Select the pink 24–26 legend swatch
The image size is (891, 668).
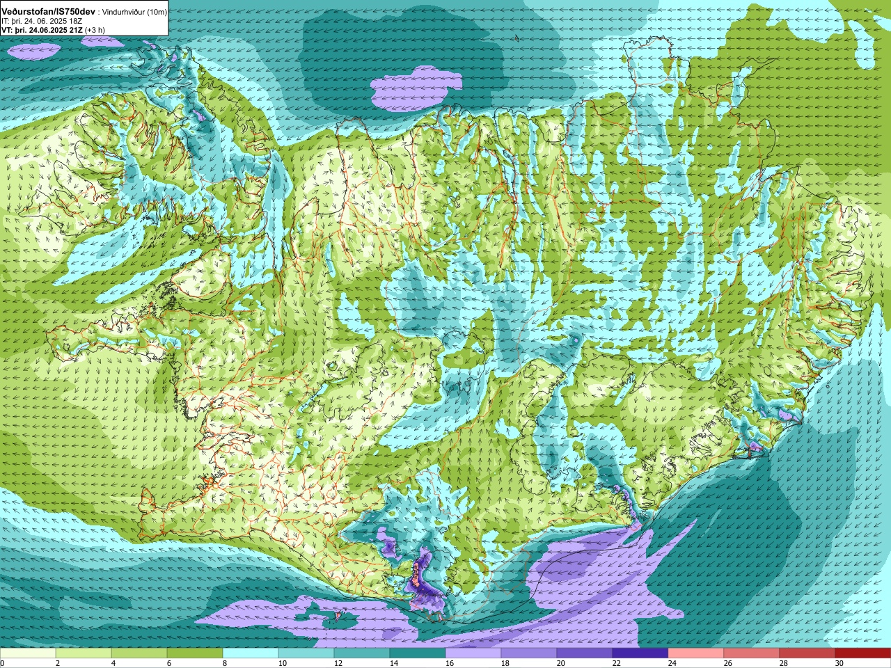tap(696, 653)
